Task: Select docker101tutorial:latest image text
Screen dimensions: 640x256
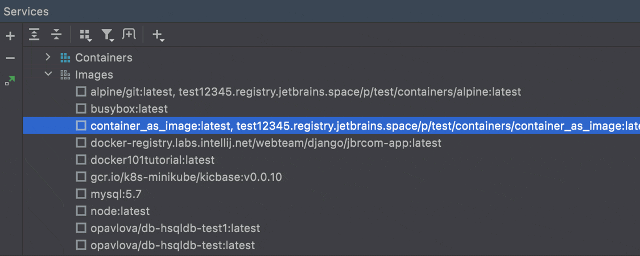Action: 152,160
